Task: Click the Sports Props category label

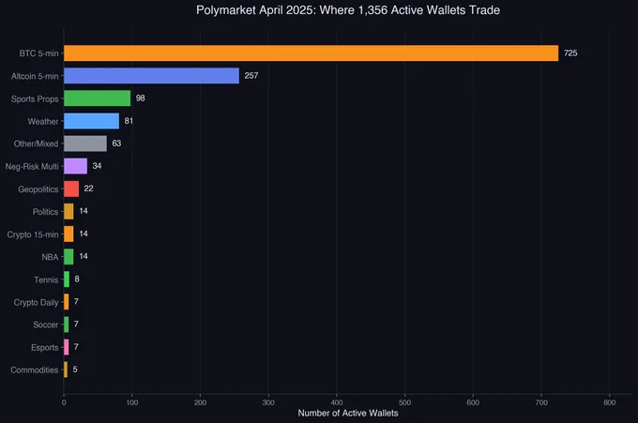Action: pos(35,99)
